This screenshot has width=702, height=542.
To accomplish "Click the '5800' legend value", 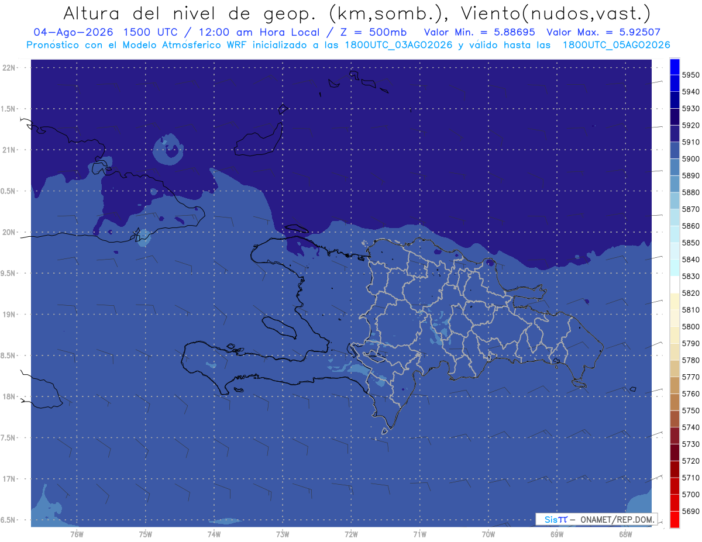I will [x=691, y=327].
